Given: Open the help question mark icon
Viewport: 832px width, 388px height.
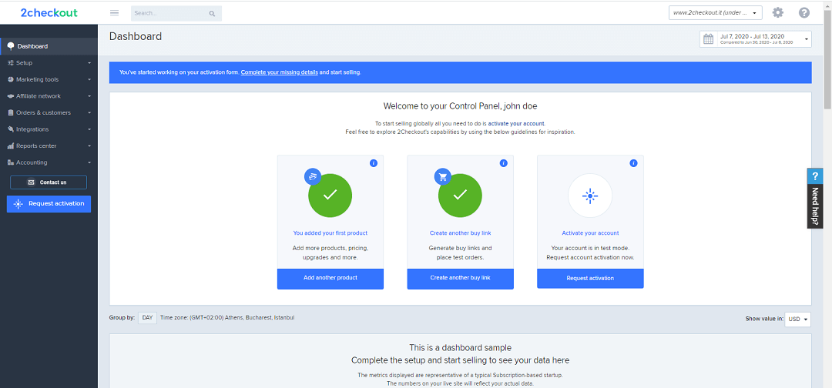Looking at the screenshot, I should 803,13.
